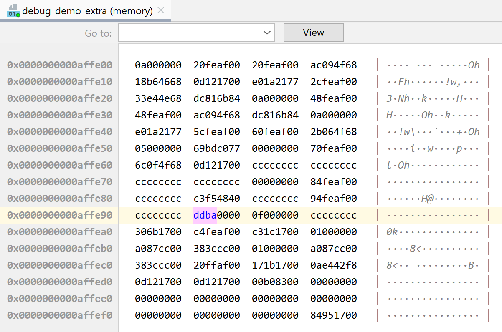Select address 0x0000000000affe30

pyautogui.click(x=60, y=115)
